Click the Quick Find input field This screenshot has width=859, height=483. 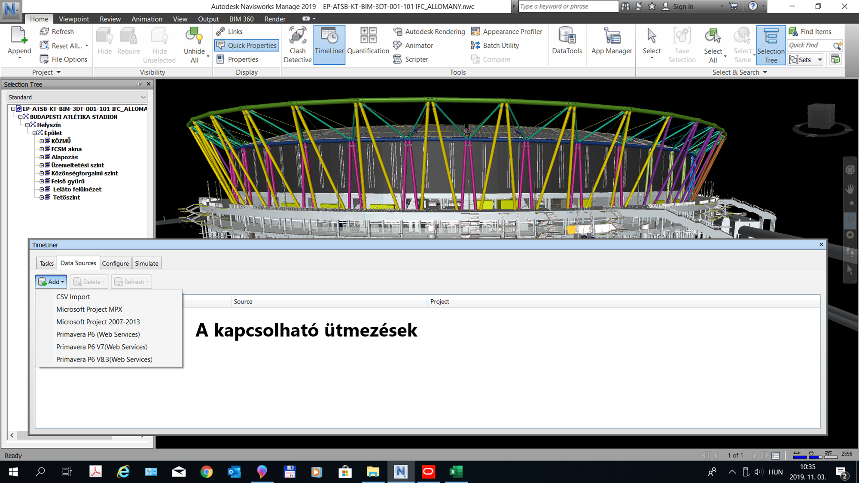click(x=810, y=45)
